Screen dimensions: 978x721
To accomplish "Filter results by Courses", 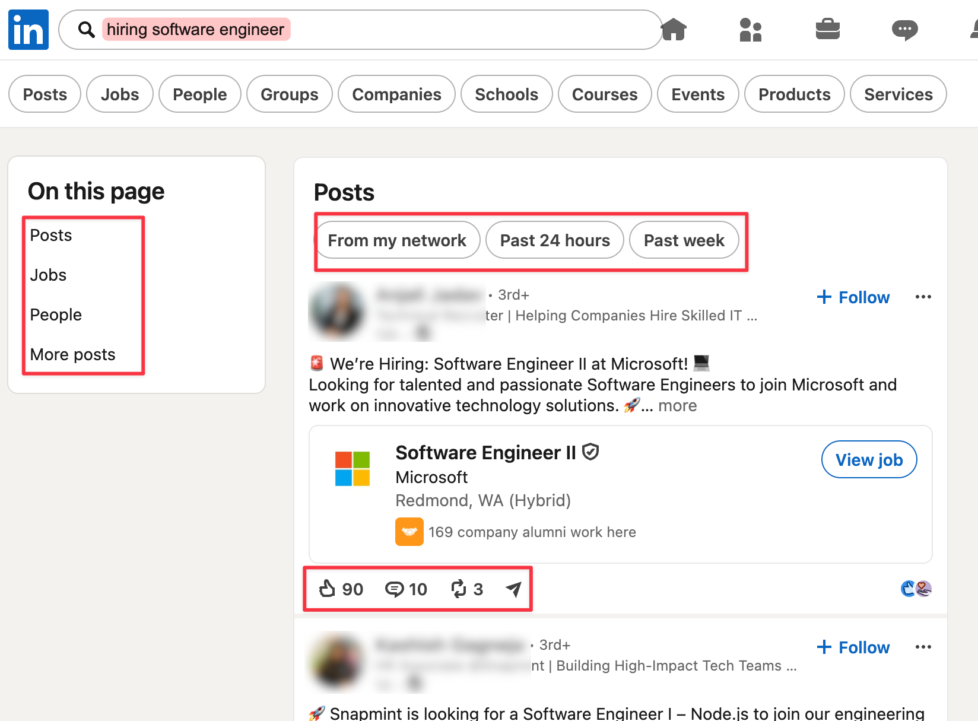I will click(605, 94).
